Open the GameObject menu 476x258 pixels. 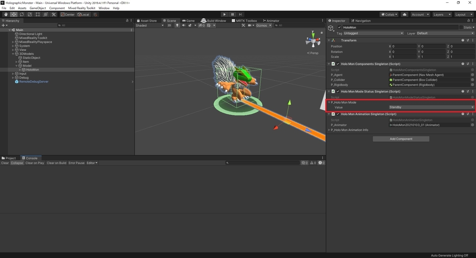coord(38,8)
